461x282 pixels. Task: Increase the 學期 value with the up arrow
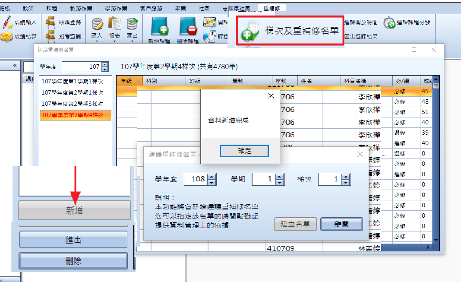[x=280, y=177]
